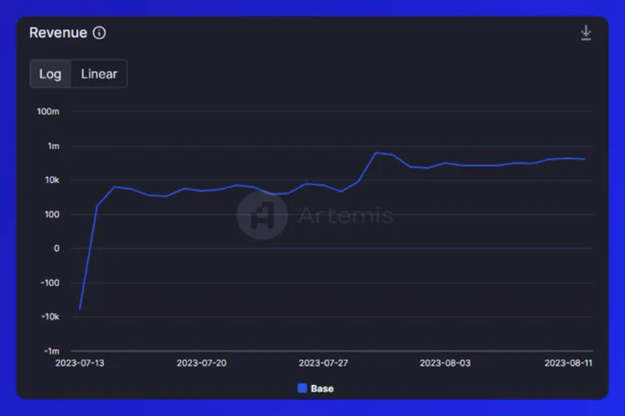Click the Revenue chart title
Viewport: 625px width, 416px height.
coord(59,33)
